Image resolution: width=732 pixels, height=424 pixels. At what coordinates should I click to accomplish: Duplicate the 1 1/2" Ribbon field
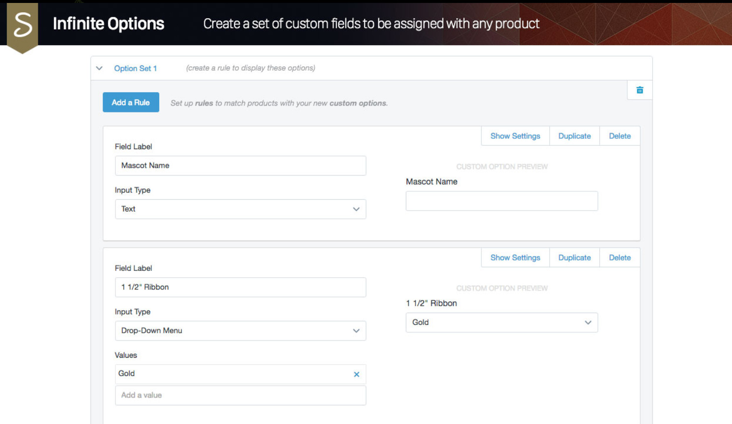click(x=574, y=258)
